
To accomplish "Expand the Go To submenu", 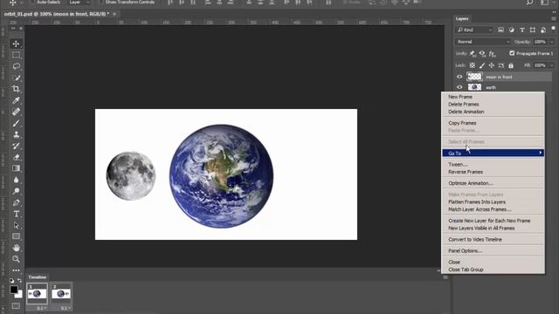I will [493, 154].
